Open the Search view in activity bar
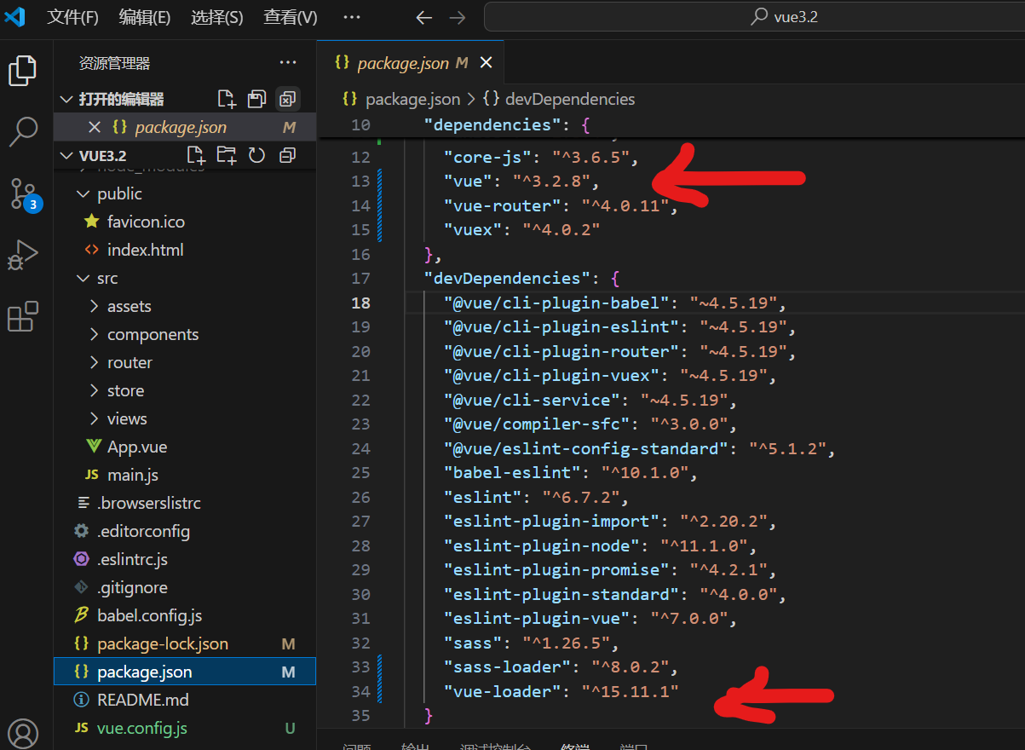 point(23,131)
